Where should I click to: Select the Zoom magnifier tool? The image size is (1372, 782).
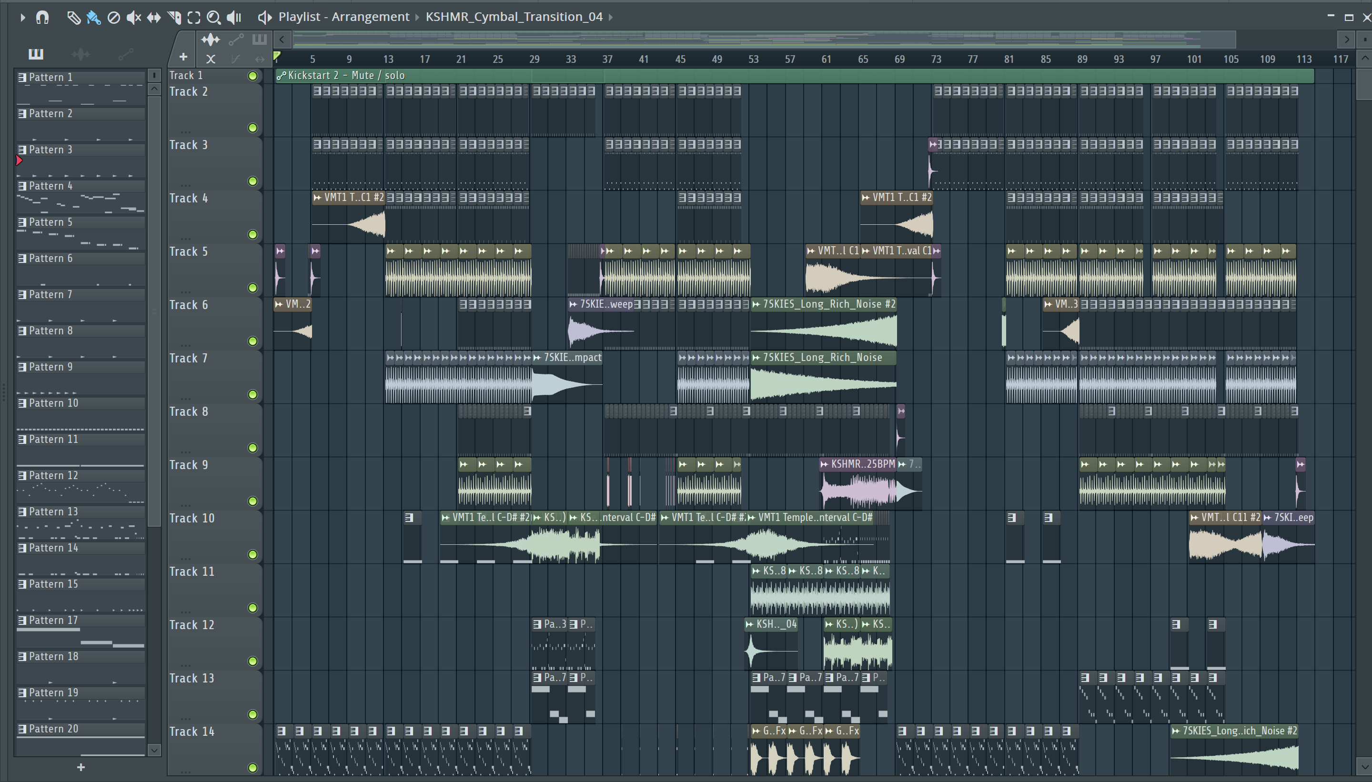pos(214,17)
